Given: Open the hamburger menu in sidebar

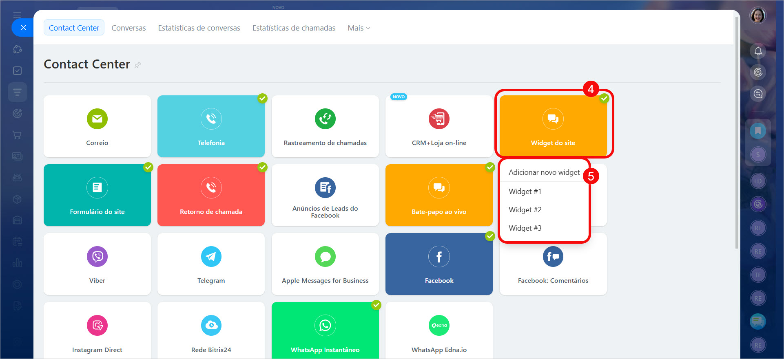Looking at the screenshot, I should pos(17,15).
